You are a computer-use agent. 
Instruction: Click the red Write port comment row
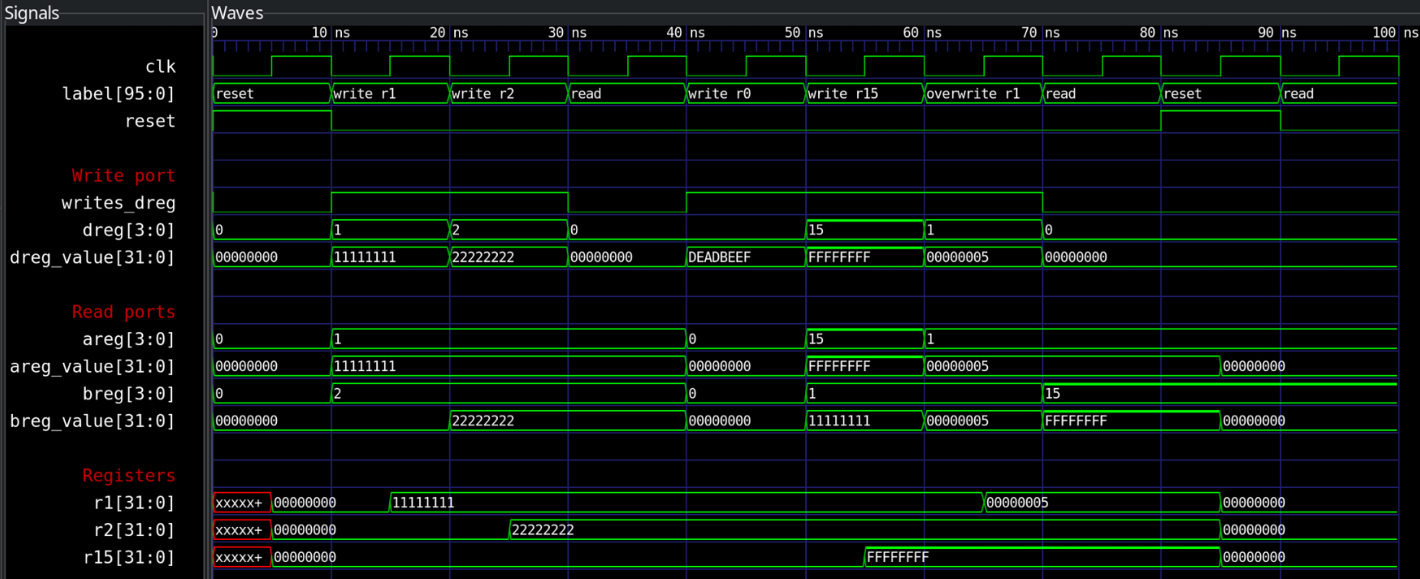coord(124,176)
